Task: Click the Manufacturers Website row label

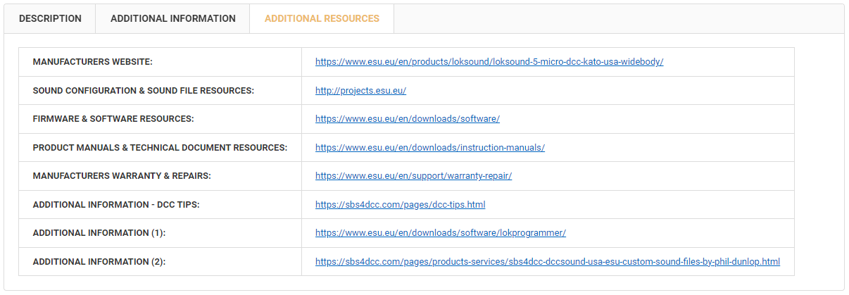Action: tap(93, 62)
